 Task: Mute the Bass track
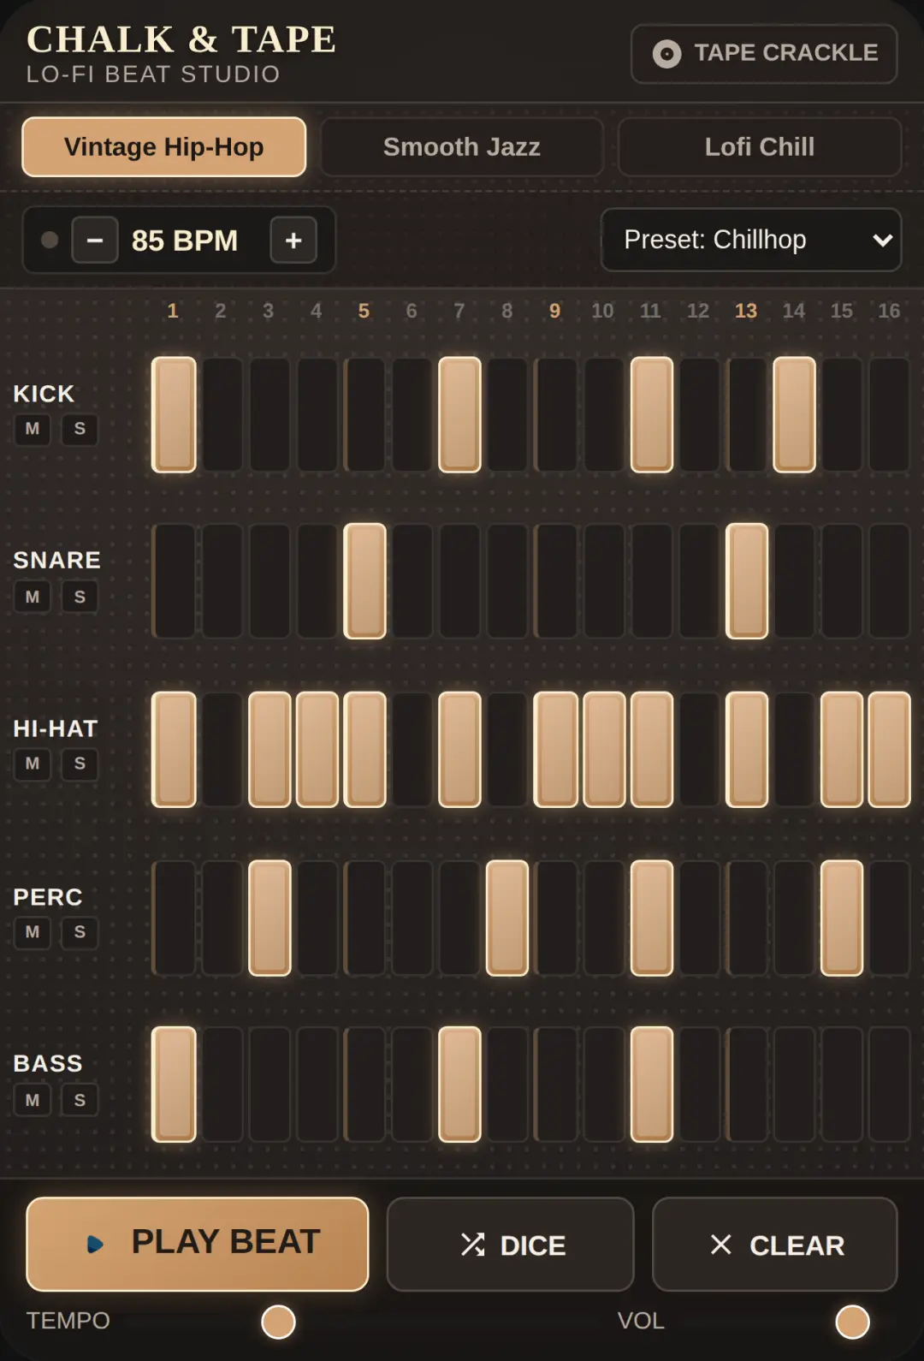[33, 1100]
